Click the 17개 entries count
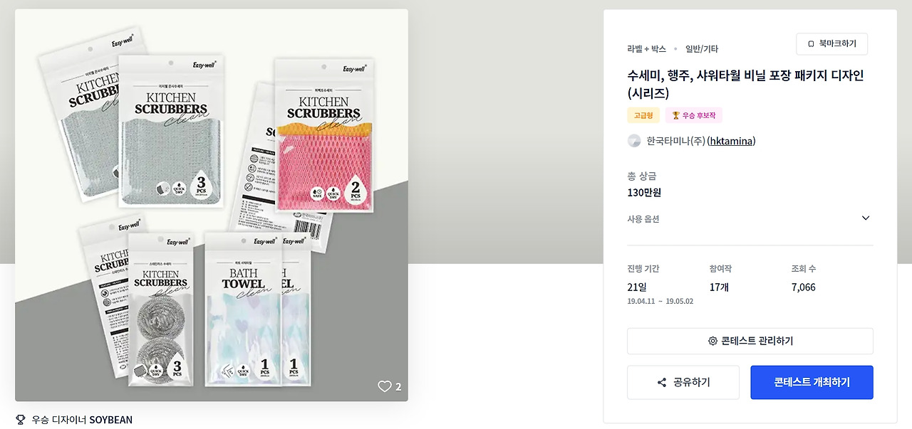Screen dimensions: 912x429 click(x=719, y=287)
